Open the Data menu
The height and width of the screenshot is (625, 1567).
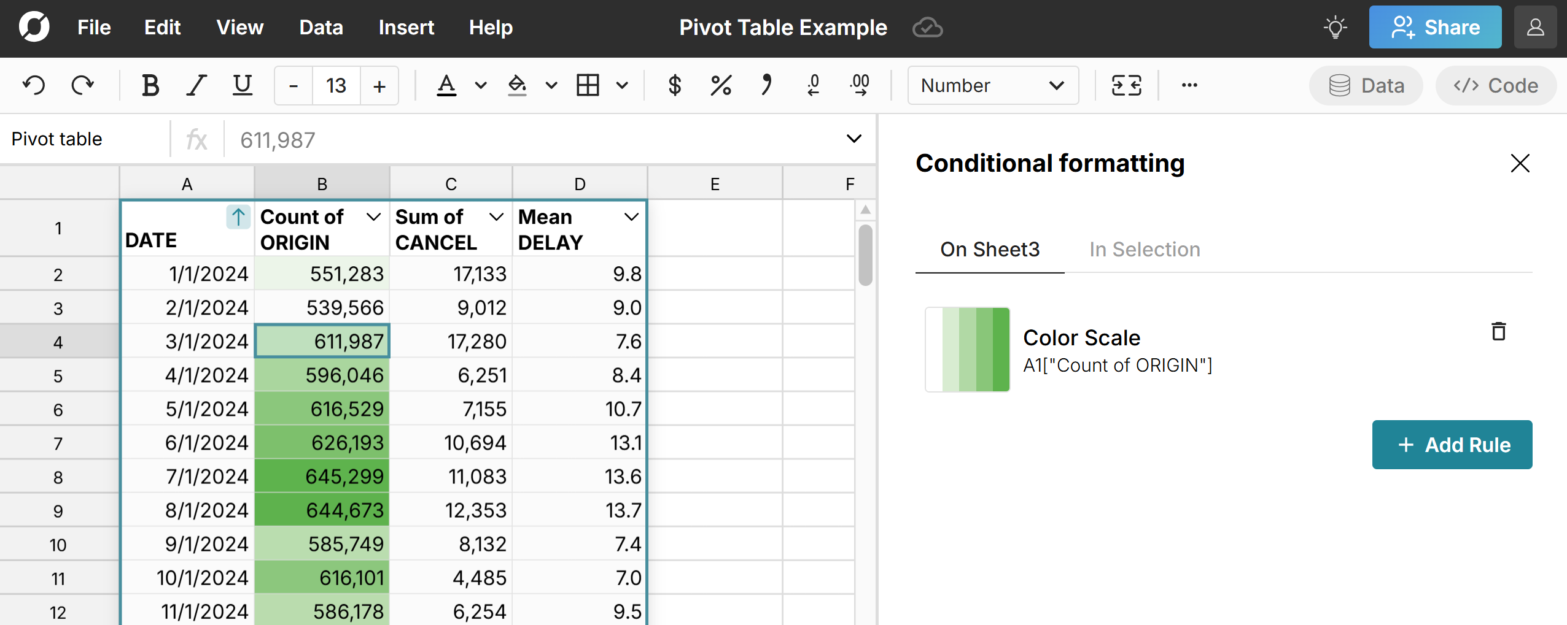click(321, 27)
